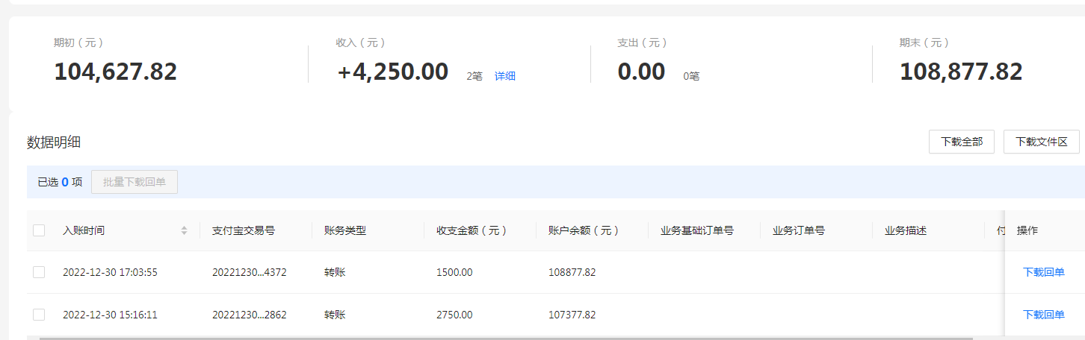Click the 0笔 expense count
The width and height of the screenshot is (1085, 340).
(691, 76)
